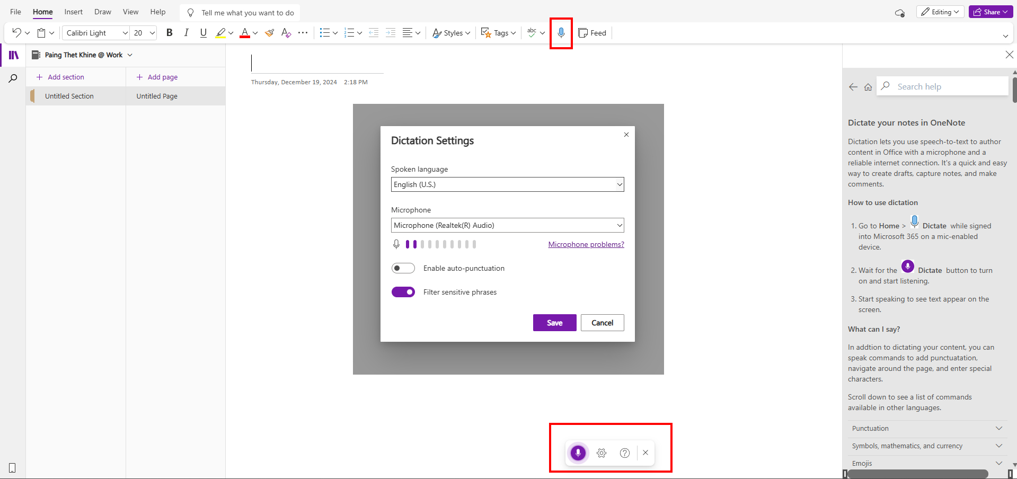This screenshot has height=479, width=1017.
Task: Open more formatting options ellipsis
Action: tap(303, 33)
